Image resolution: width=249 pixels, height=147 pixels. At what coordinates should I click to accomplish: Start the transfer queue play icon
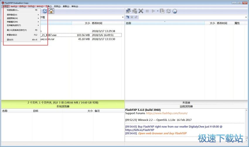coord(153,11)
